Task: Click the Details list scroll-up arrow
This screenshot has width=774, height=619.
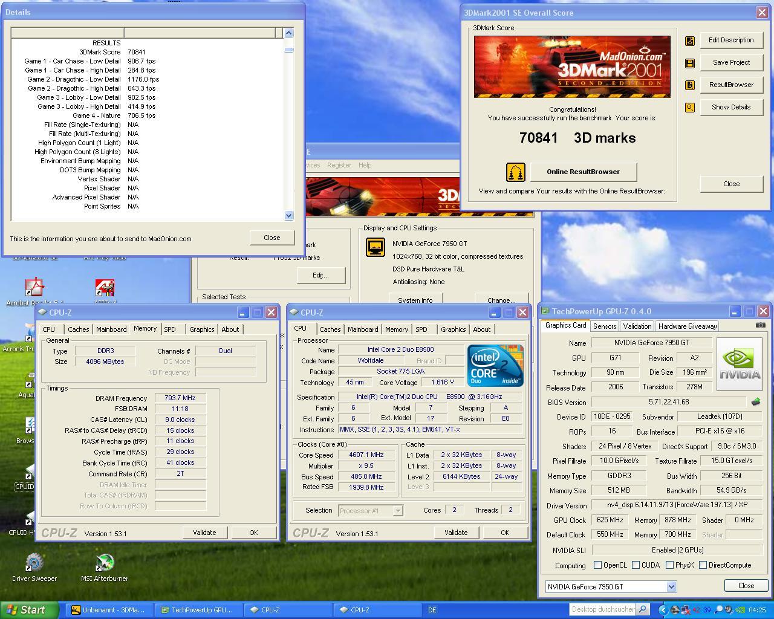Action: [288, 33]
